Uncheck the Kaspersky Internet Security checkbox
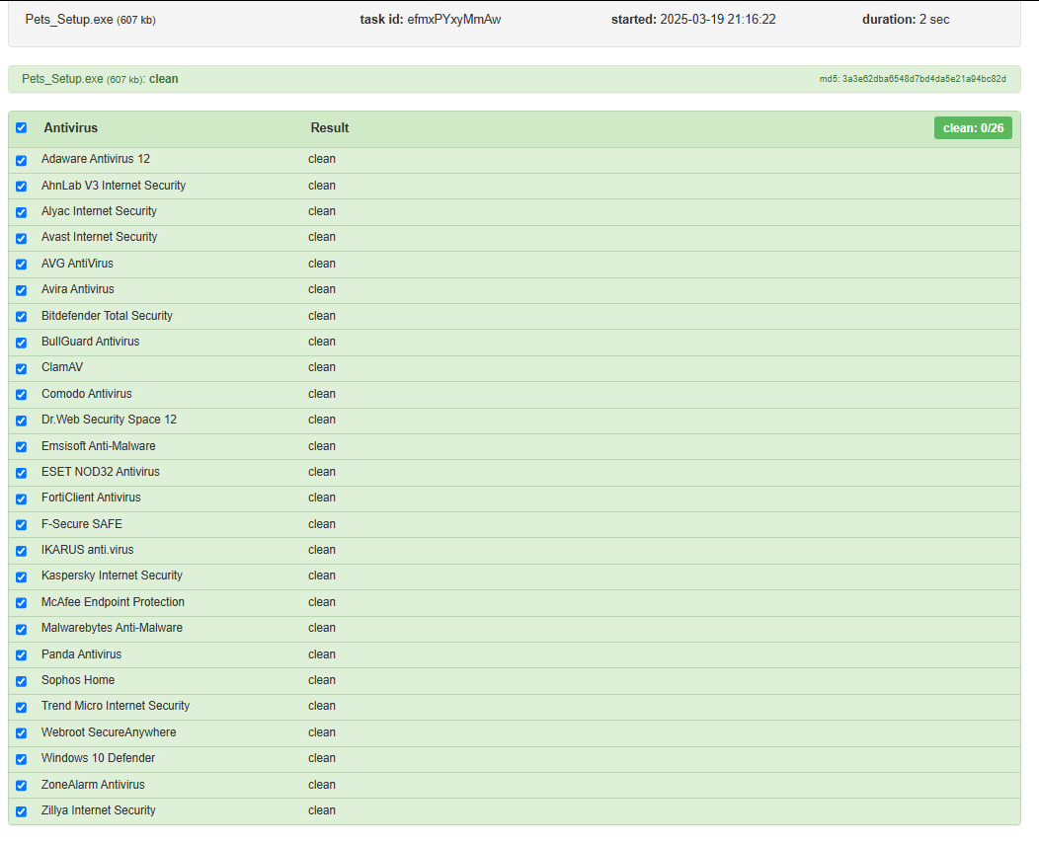Screen dimensions: 1039x844 [x=22, y=576]
